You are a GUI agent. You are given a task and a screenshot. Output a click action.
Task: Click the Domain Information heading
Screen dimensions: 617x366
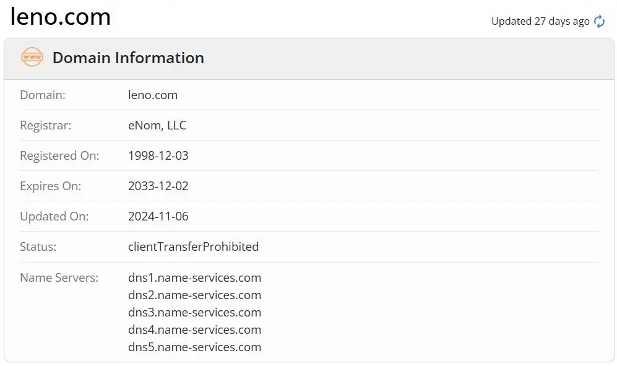128,58
